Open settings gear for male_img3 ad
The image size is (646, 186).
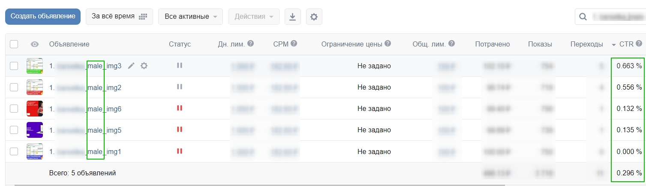144,66
